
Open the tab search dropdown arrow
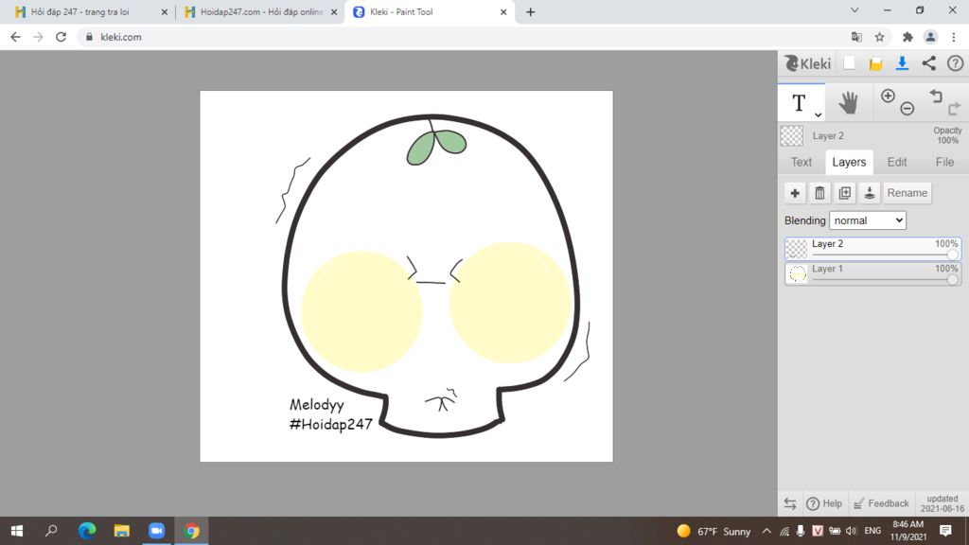click(854, 10)
